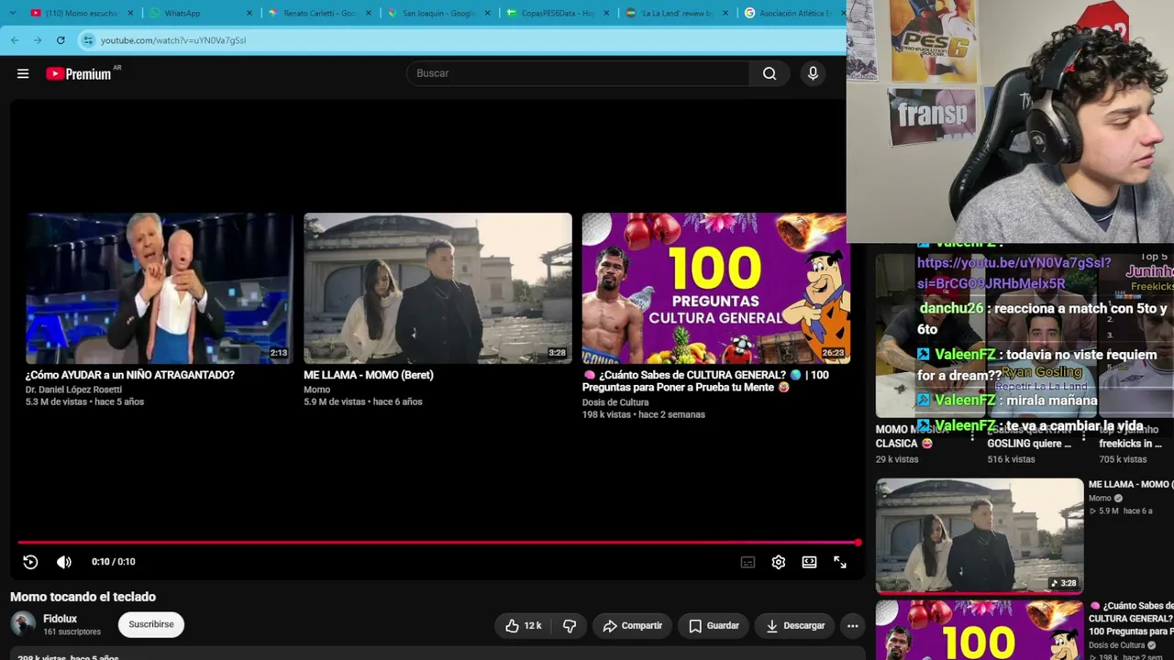Open the Fidolux channel avatar
This screenshot has width=1174, height=660.
click(x=23, y=624)
